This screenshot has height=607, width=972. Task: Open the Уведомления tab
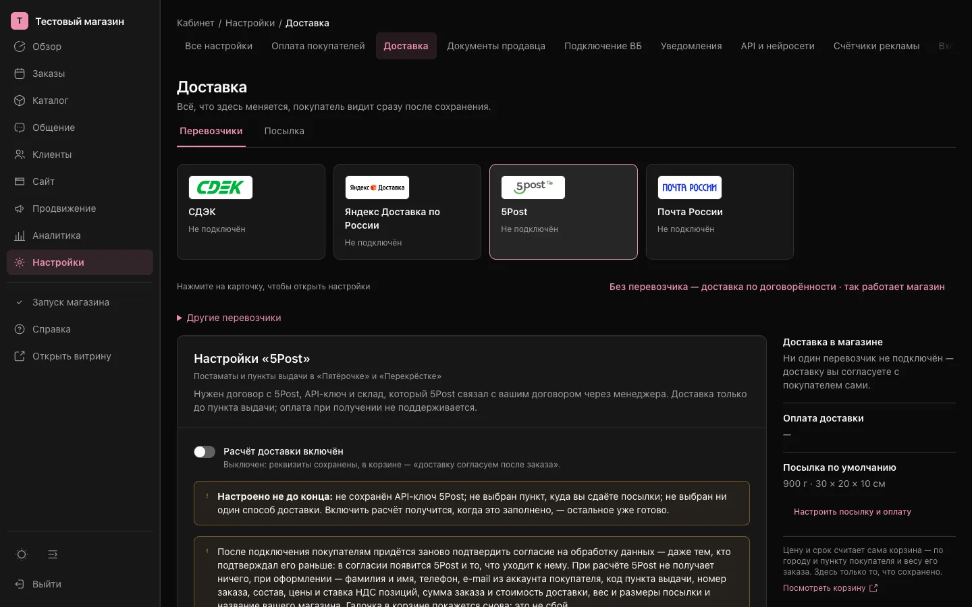tap(691, 46)
